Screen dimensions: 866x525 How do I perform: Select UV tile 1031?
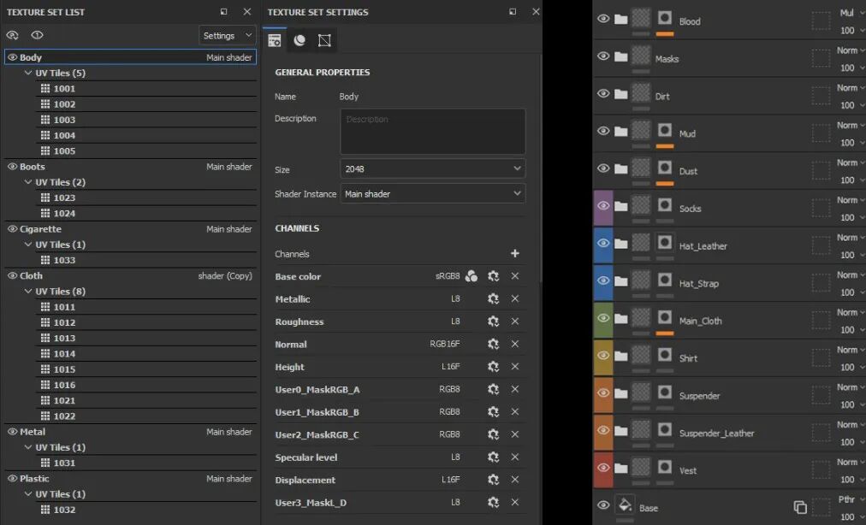(147, 463)
